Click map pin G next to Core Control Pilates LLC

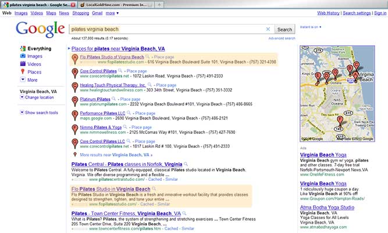[x=74, y=144]
